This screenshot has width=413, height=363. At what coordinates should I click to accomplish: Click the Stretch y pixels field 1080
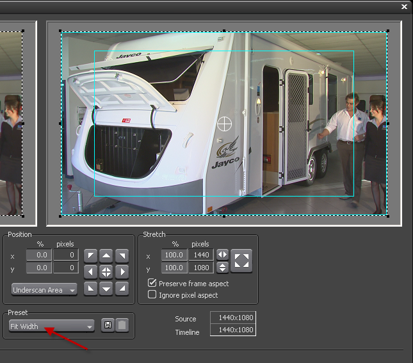click(x=201, y=268)
